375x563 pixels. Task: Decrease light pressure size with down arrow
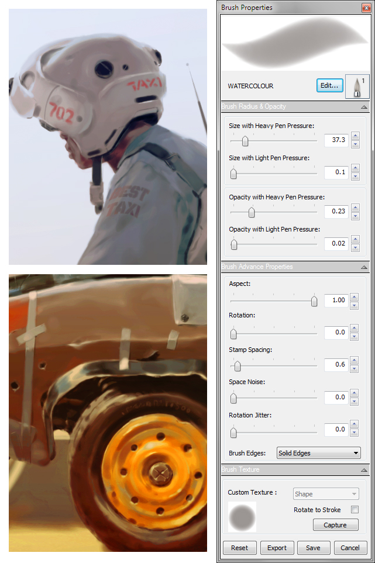pyautogui.click(x=356, y=177)
